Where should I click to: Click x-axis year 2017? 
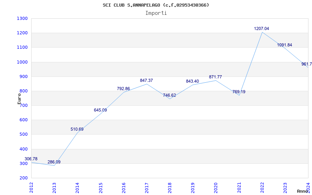147,188
